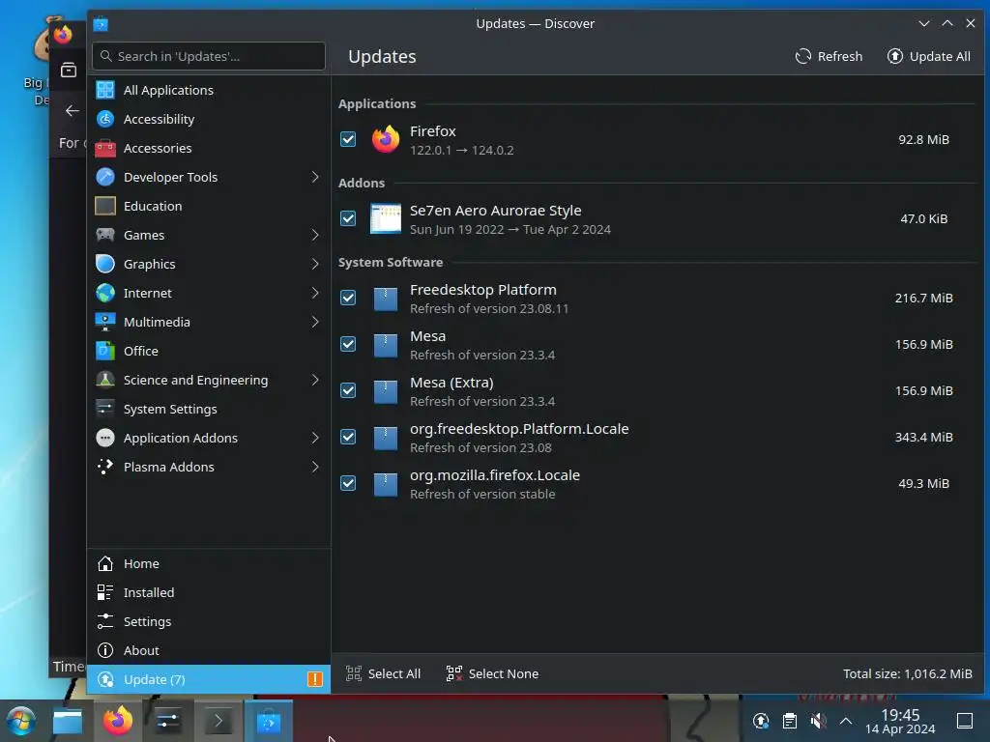Go to the Home page
This screenshot has width=990, height=742.
click(209, 564)
